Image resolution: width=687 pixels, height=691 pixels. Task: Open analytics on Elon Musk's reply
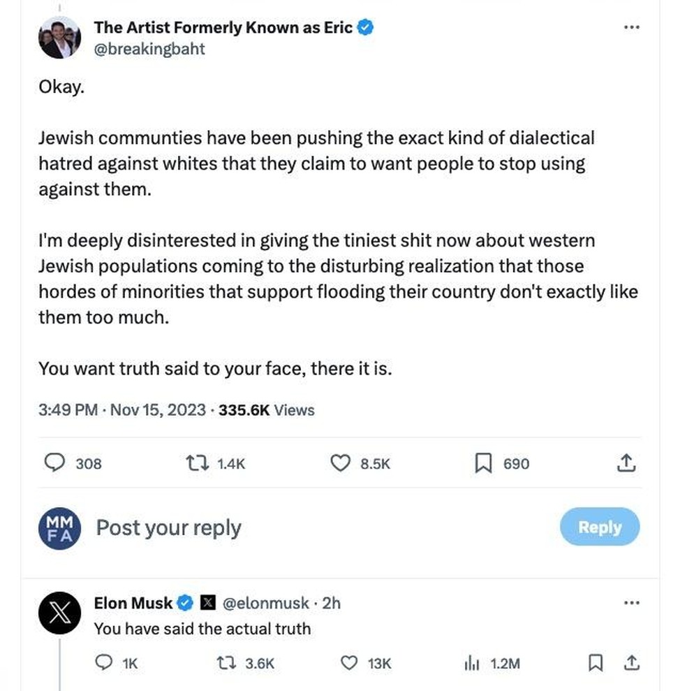472,664
